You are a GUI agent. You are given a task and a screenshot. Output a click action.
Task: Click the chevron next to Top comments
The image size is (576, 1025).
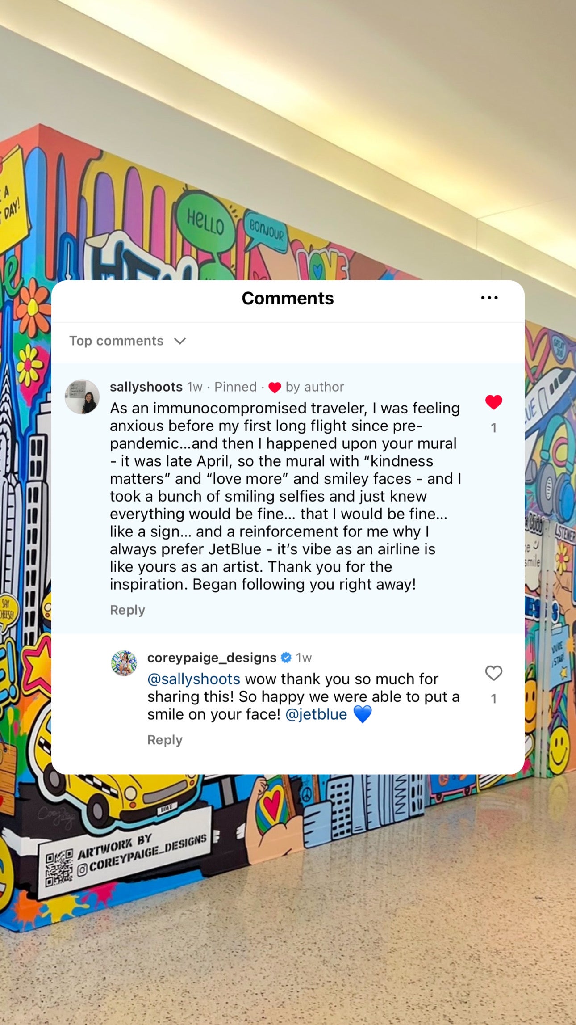[180, 341]
